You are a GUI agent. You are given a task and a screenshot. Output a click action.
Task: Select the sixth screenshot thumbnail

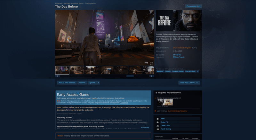pyautogui.click(x=136, y=70)
